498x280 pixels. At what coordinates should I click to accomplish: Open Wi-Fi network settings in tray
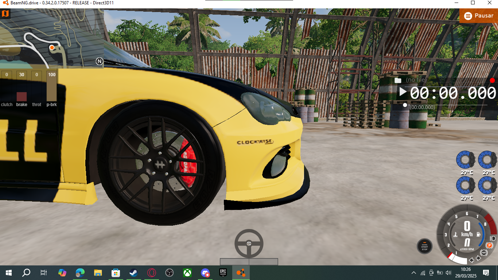coord(423,273)
